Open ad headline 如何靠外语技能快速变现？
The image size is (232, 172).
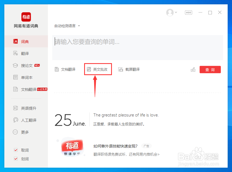tap(115, 146)
